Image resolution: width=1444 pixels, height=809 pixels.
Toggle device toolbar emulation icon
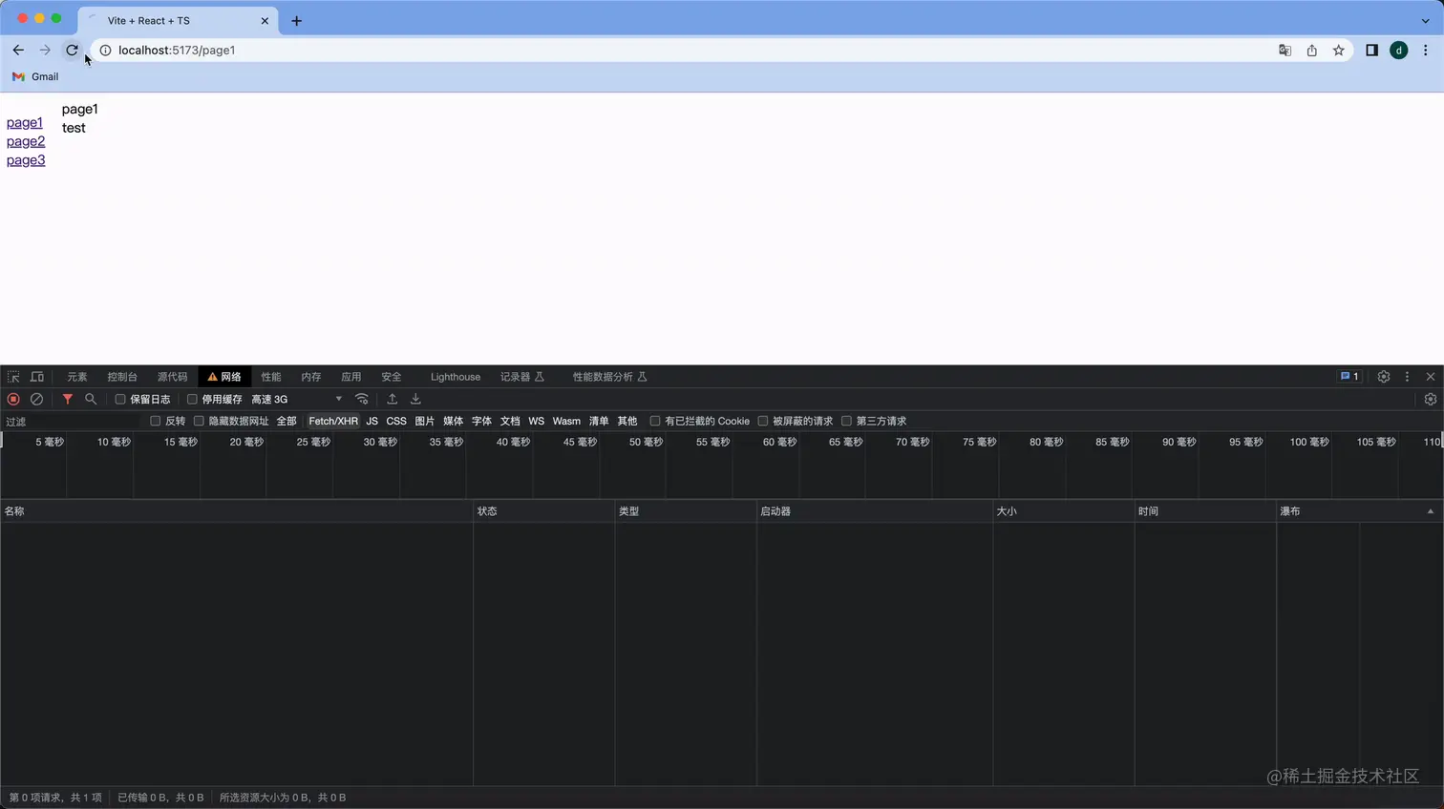tap(37, 377)
